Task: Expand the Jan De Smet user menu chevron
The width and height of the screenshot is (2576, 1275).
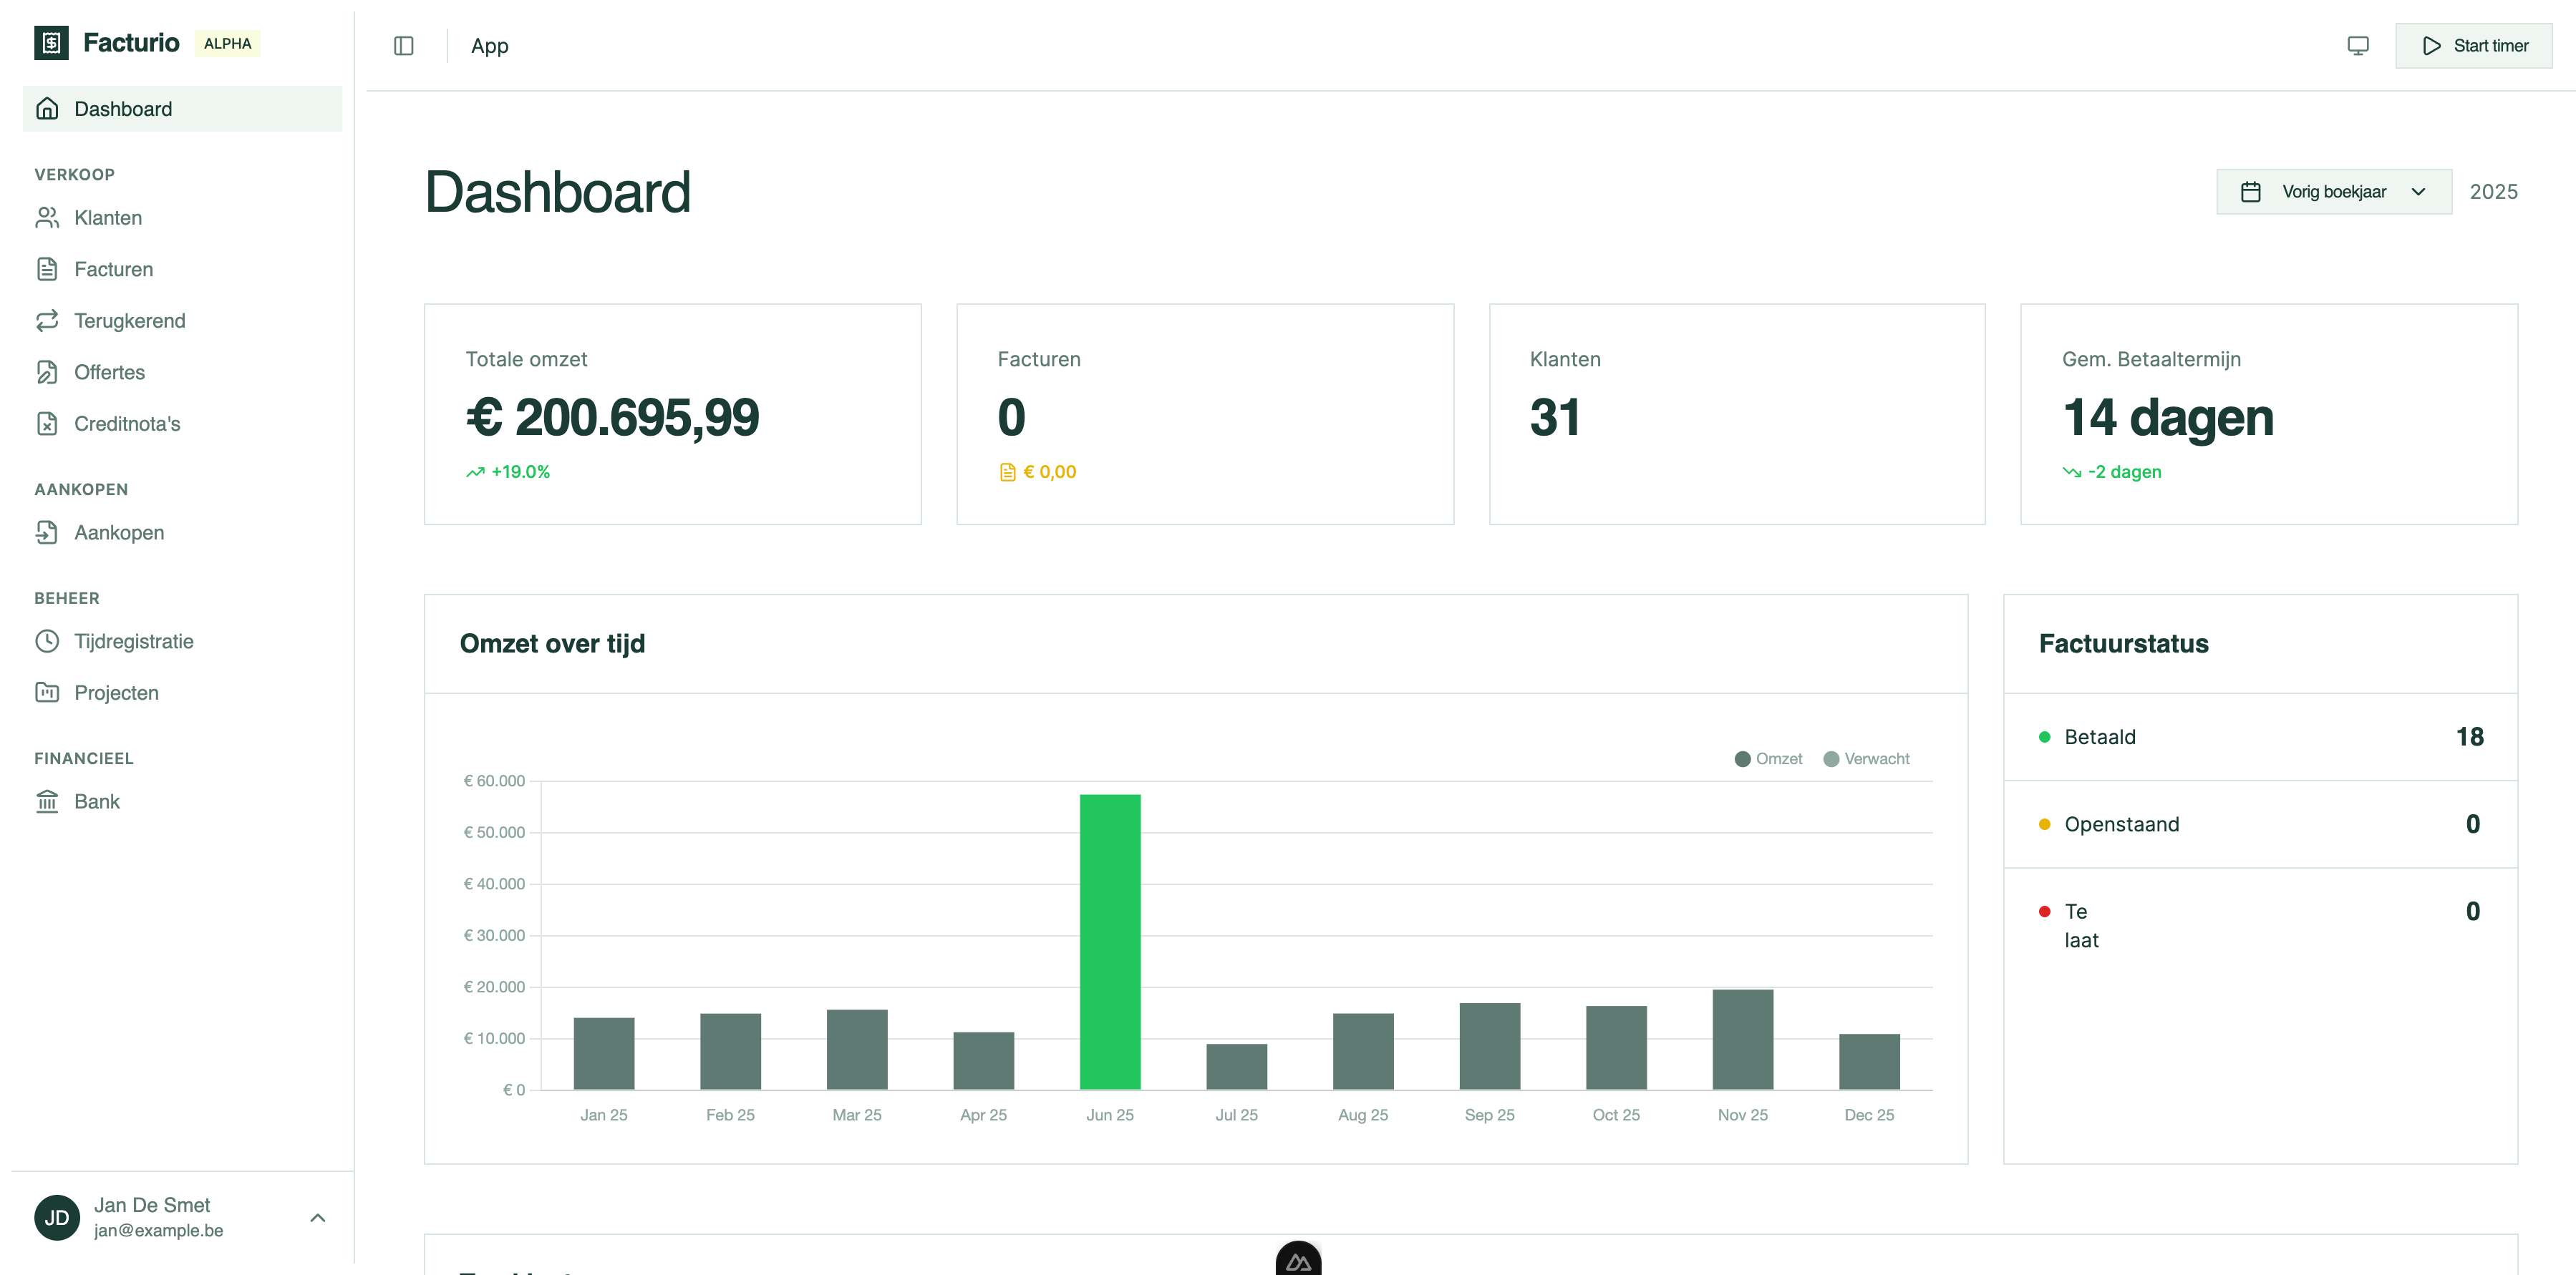Action: pyautogui.click(x=318, y=1218)
